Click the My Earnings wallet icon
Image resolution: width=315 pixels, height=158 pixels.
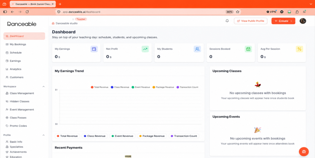point(94,49)
